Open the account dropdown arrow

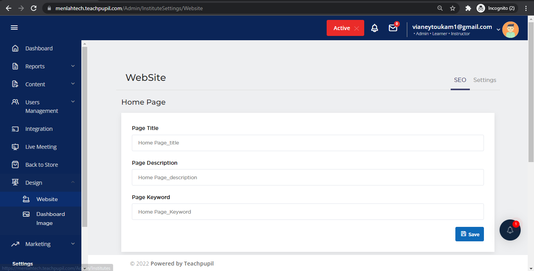point(498,30)
